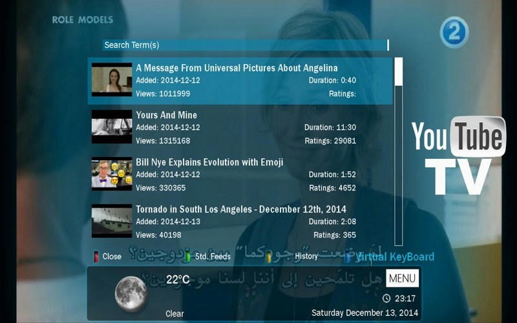The width and height of the screenshot is (517, 323).
Task: Open the Angelina message video thumbnail
Action: pyautogui.click(x=112, y=79)
